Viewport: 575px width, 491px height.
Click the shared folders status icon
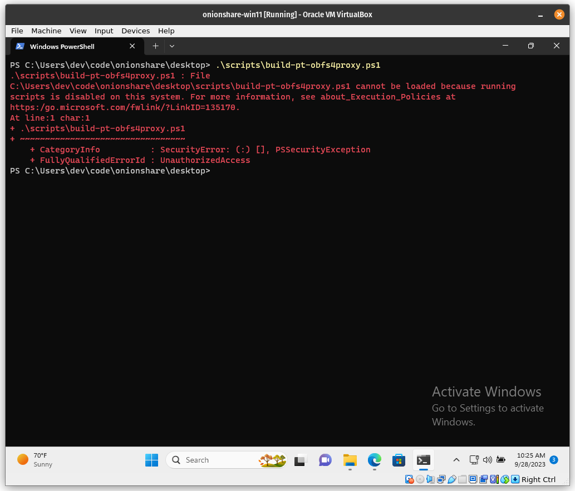(462, 479)
